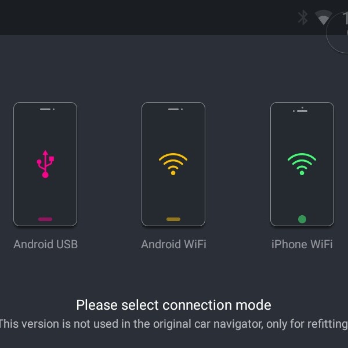
Task: Click the earpiece on Android USB phone
Action: (x=44, y=109)
